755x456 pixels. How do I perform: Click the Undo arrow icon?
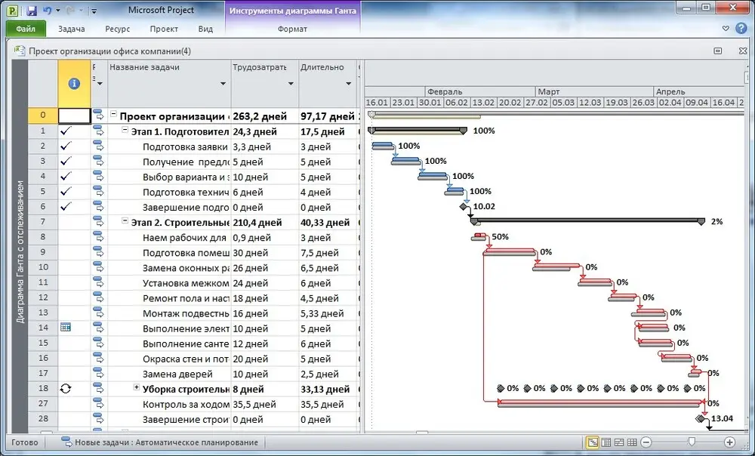tap(47, 10)
